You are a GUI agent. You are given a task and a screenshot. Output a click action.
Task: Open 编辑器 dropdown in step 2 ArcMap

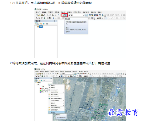tap(86, 76)
